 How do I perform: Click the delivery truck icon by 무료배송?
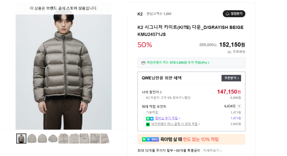point(230,52)
